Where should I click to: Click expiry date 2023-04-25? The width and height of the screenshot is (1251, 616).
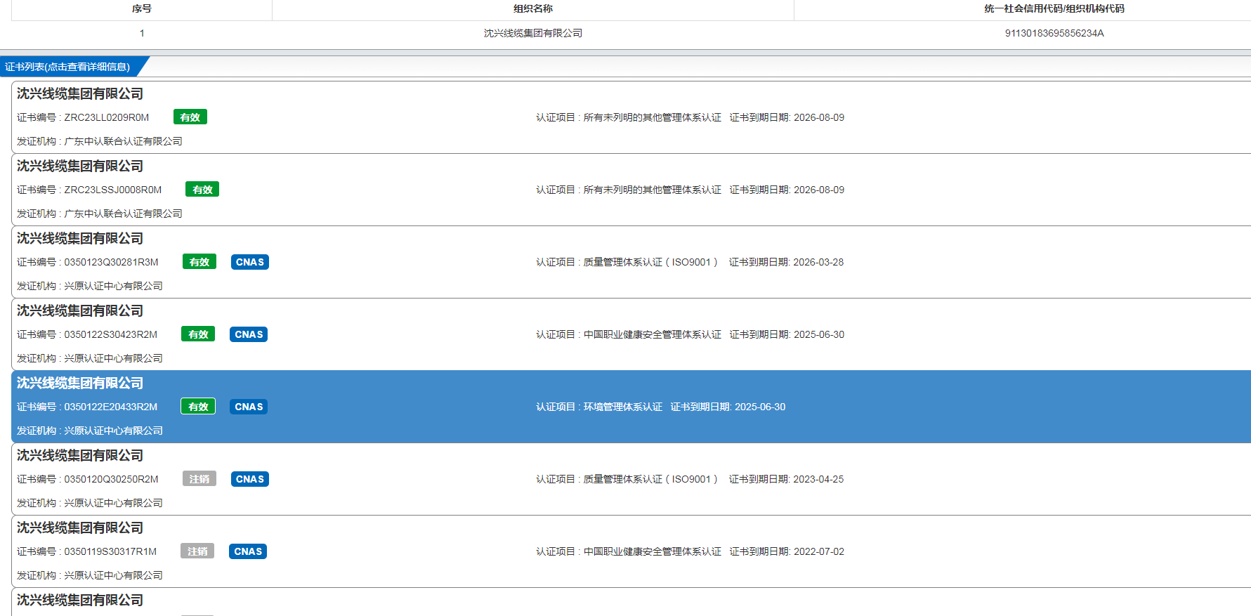(x=818, y=479)
